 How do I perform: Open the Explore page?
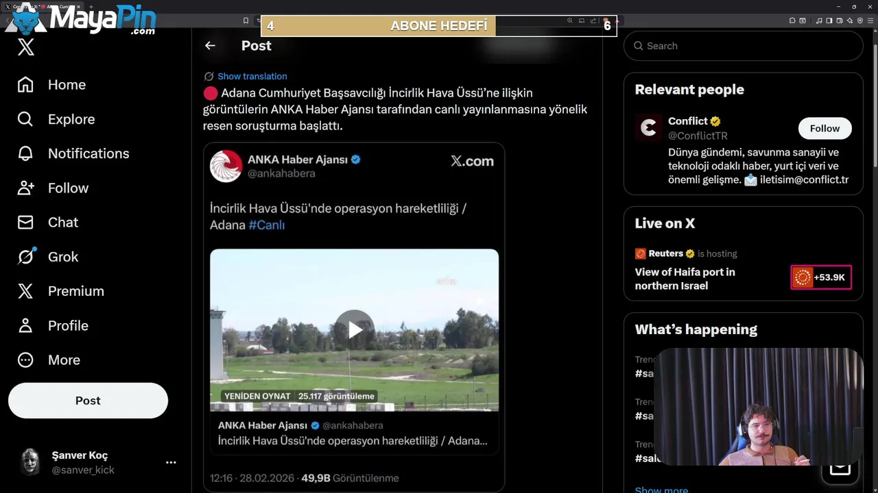click(56, 119)
